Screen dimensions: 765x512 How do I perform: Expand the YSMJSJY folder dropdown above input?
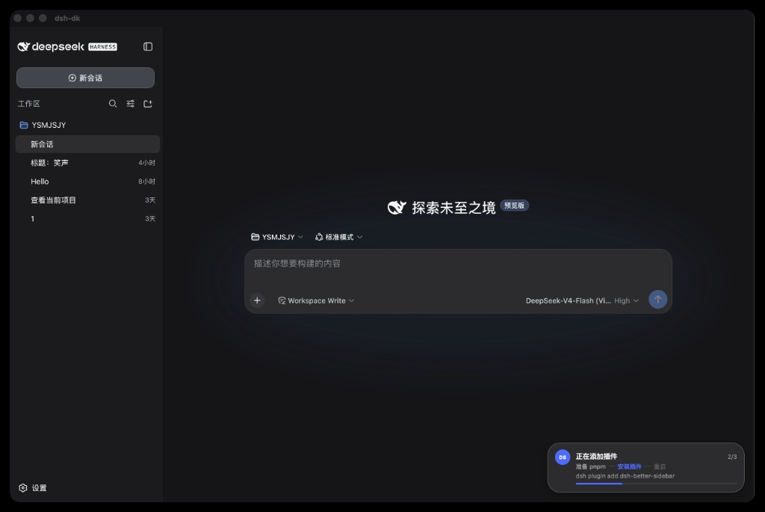click(x=276, y=237)
